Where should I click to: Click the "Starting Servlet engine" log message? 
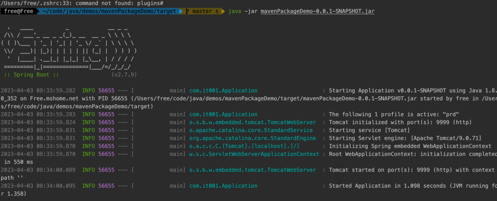(410, 138)
